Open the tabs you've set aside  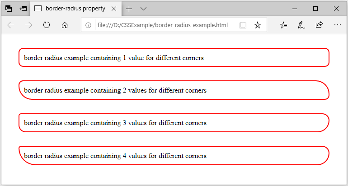click(9, 9)
